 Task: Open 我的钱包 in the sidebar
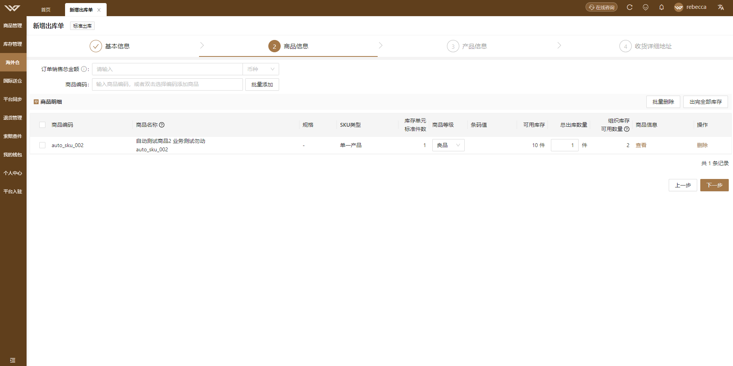pos(13,155)
